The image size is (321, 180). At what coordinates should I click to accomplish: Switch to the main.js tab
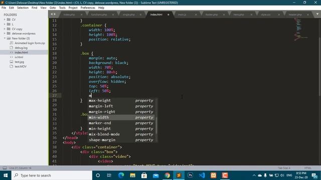click(182, 14)
